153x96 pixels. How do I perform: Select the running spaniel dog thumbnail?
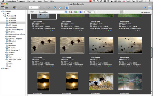coord(101,82)
